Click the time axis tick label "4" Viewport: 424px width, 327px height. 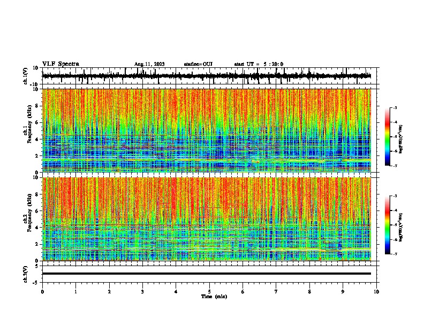point(176,292)
